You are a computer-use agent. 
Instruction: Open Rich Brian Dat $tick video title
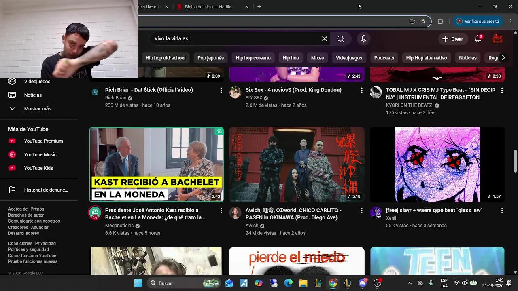(x=149, y=90)
